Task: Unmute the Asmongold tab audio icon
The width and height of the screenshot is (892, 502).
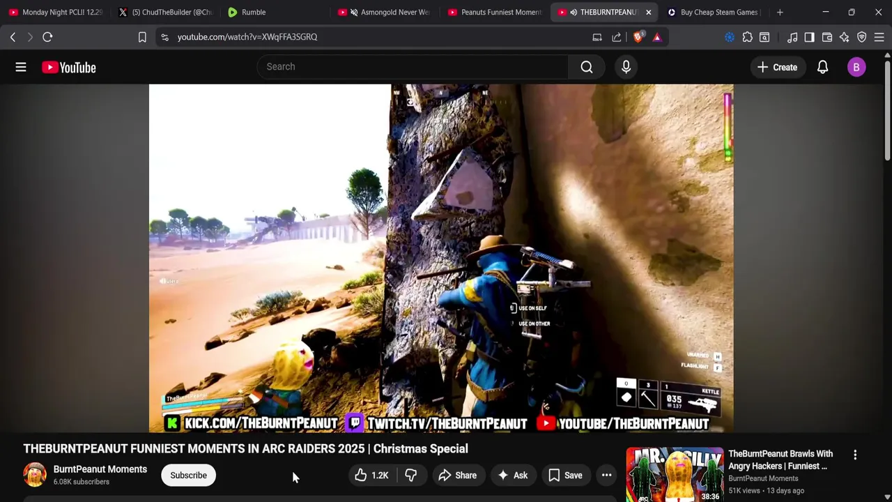Action: [x=353, y=12]
